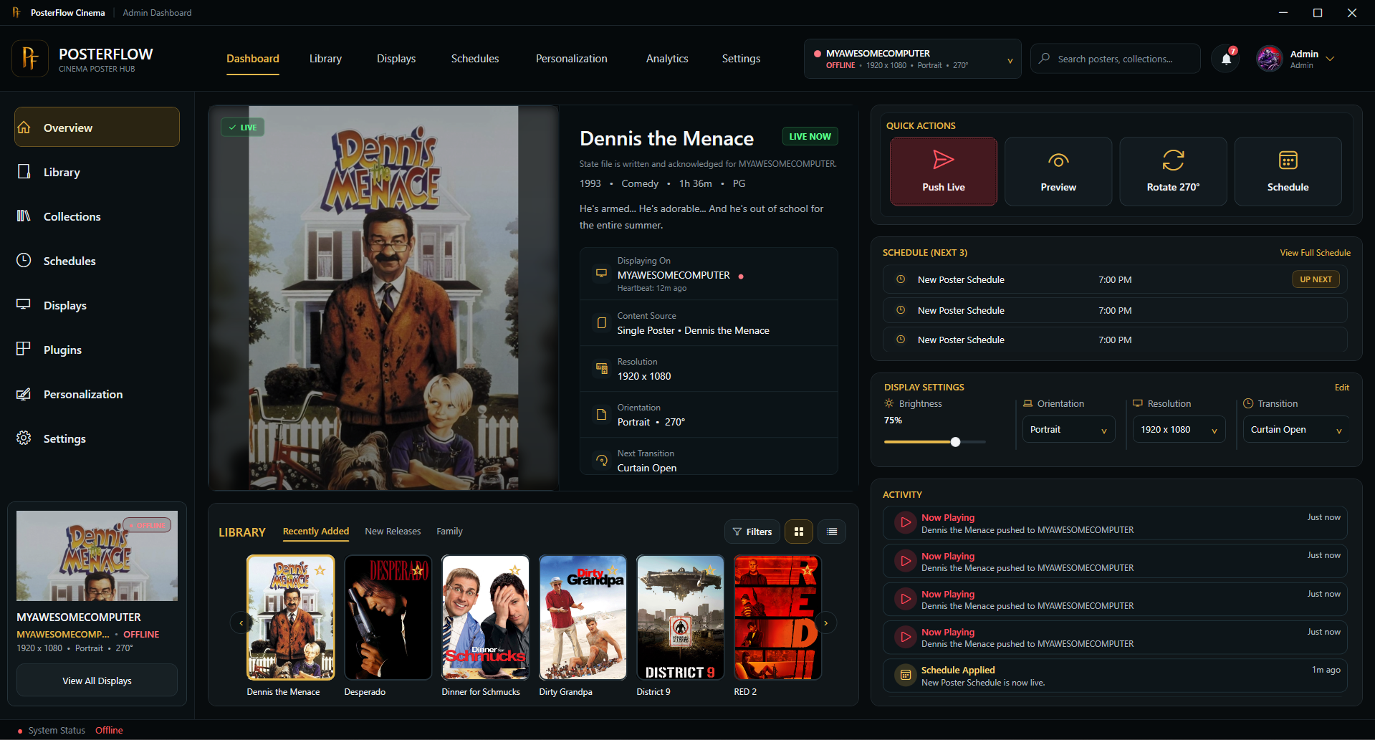Image resolution: width=1375 pixels, height=740 pixels.
Task: Click the Schedules clock icon in sidebar
Action: click(x=24, y=260)
